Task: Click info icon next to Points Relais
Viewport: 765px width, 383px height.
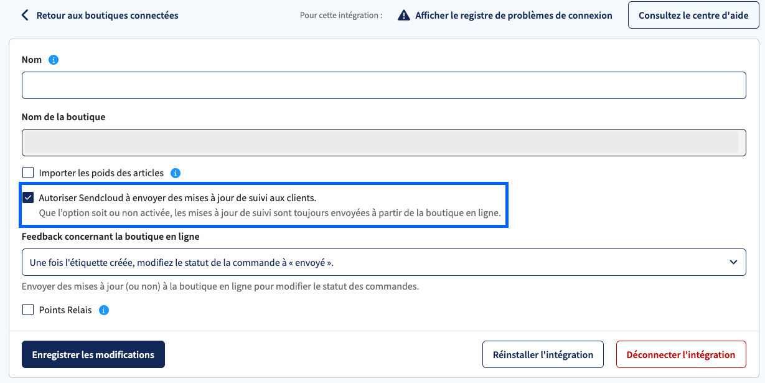Action: click(x=104, y=310)
